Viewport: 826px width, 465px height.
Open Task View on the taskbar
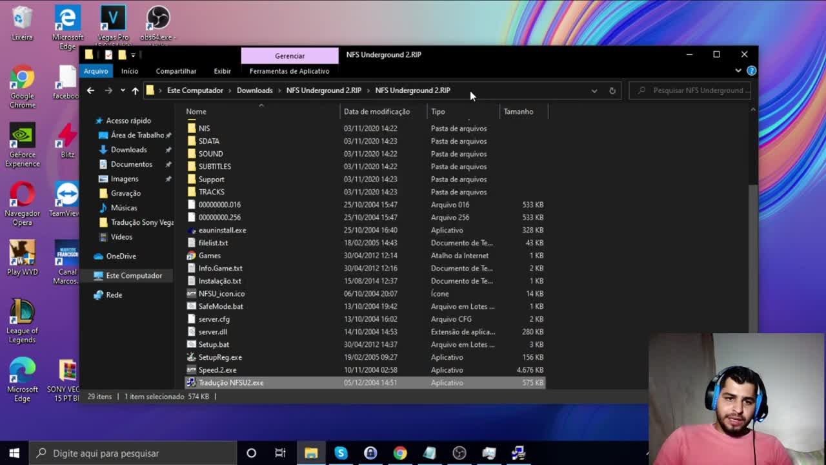[x=280, y=453]
